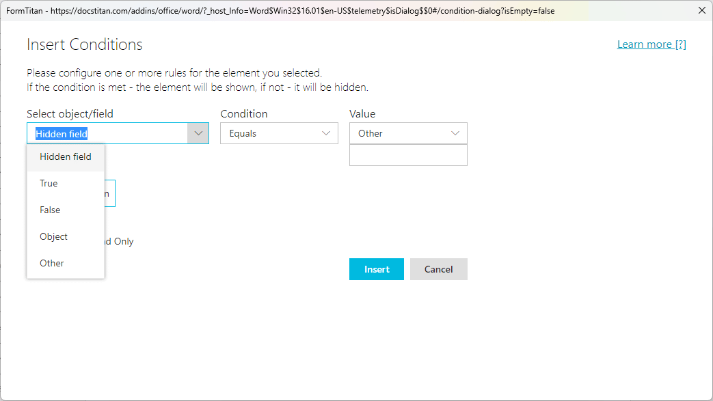Viewport: 713px width, 401px height.
Task: Select "Hidden field" from the dropdown list
Action: [x=65, y=156]
